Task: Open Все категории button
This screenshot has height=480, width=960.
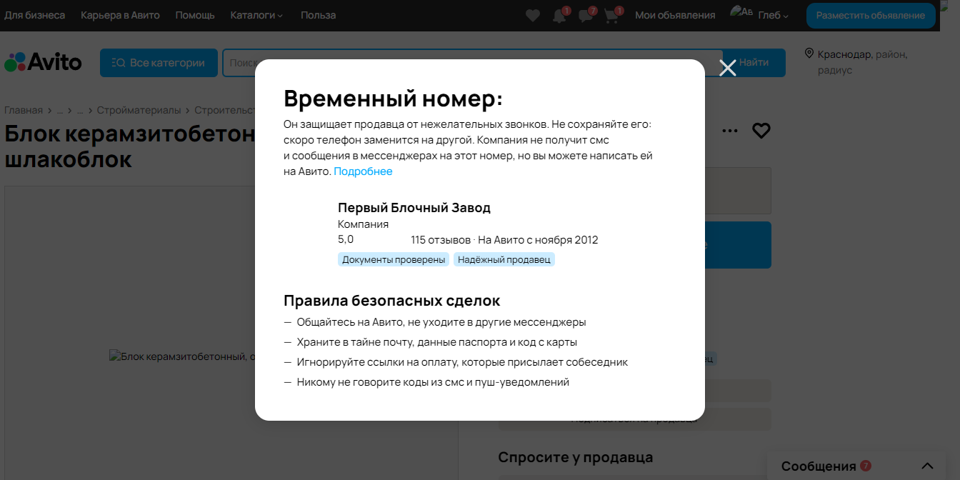Action: pos(159,63)
